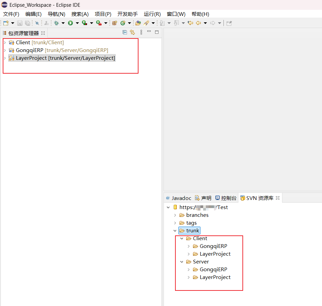Expand the GongqiERP [trunk/Server/GongqiERP] project

[x=5, y=50]
